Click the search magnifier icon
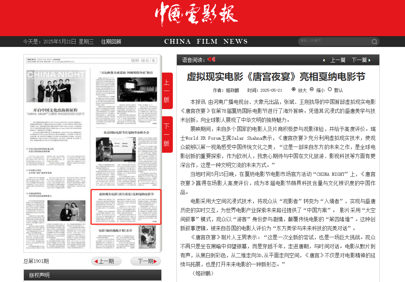 [374, 42]
